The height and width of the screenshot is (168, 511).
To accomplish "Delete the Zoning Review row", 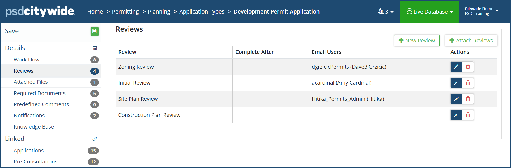I will pyautogui.click(x=468, y=67).
